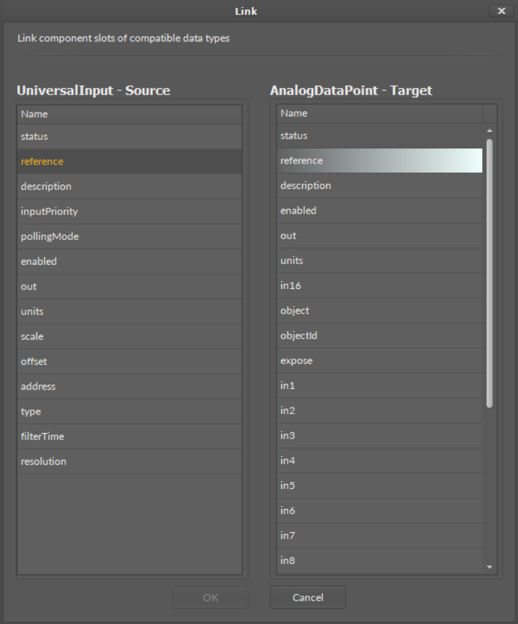Select 'inputPriority' source slot
518x624 pixels.
click(129, 211)
